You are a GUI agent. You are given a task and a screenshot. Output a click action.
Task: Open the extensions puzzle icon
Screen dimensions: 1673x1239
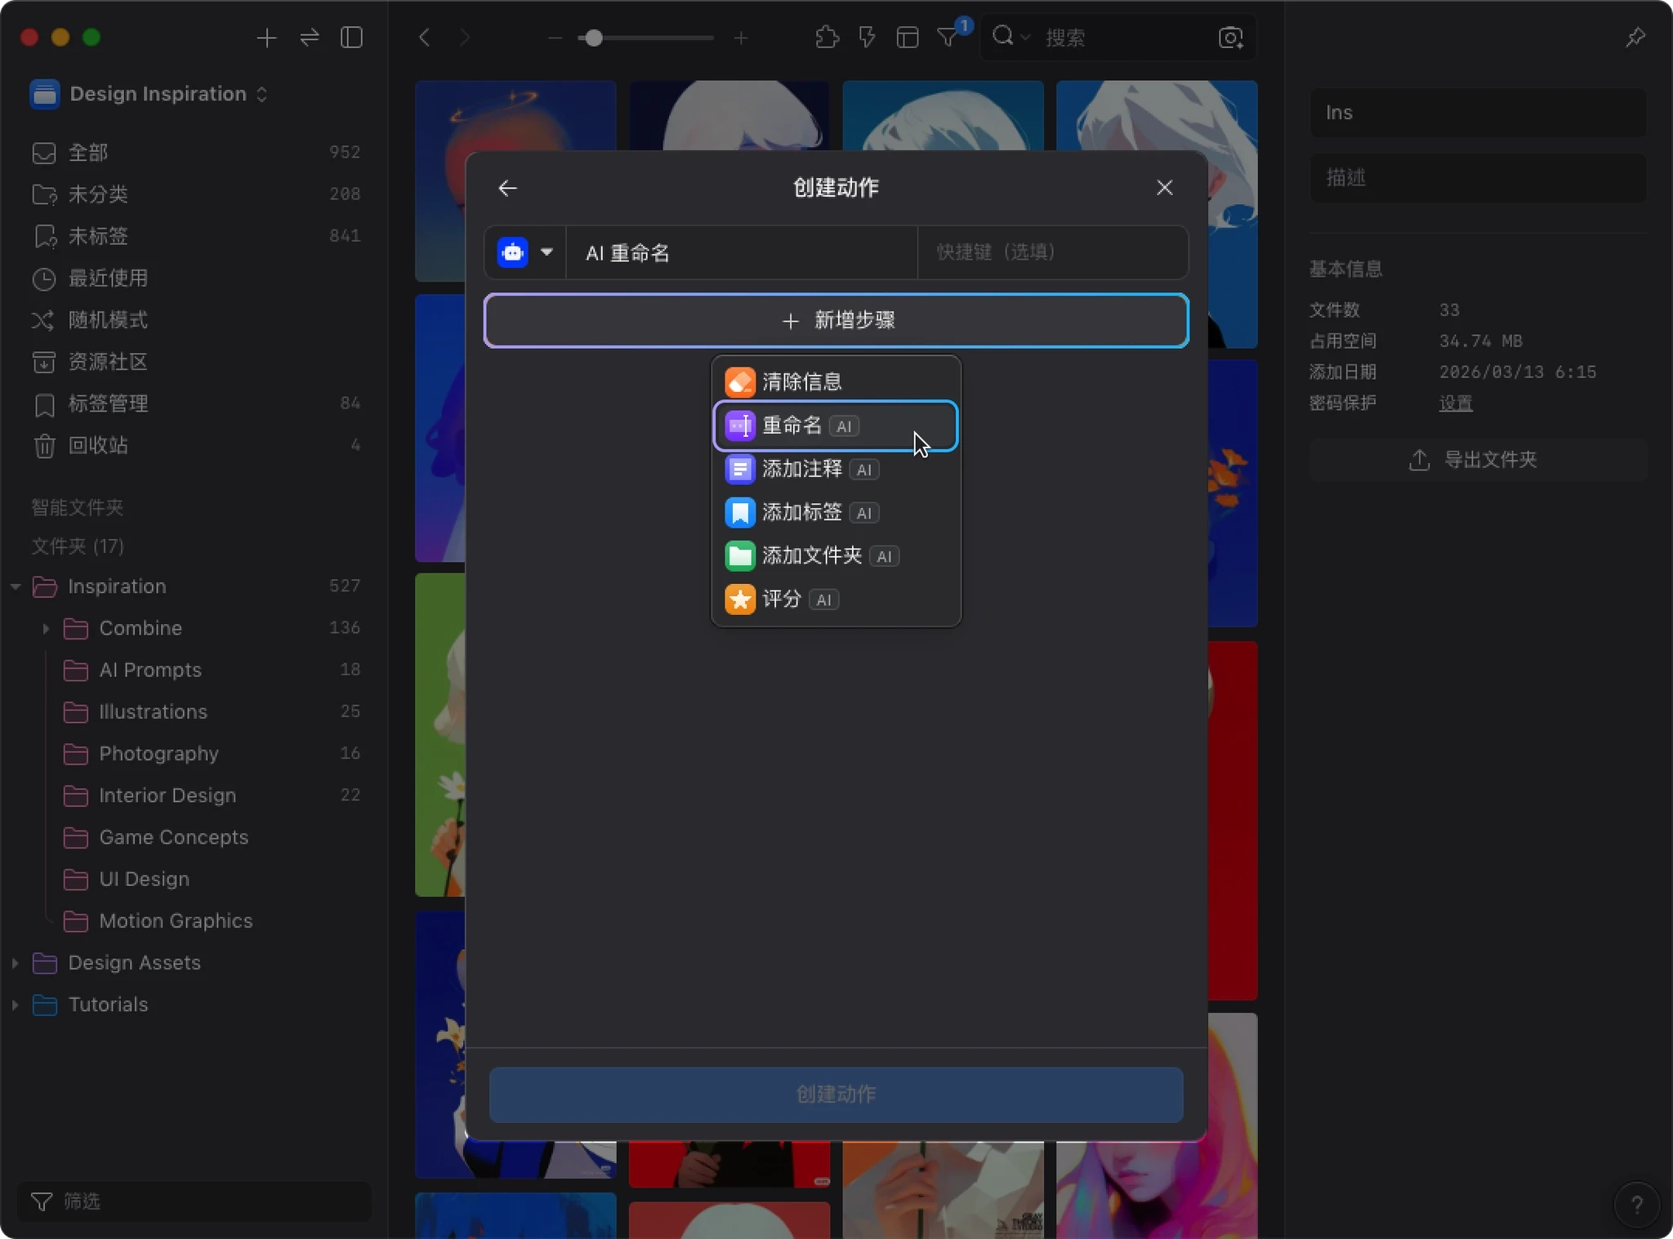(x=827, y=38)
